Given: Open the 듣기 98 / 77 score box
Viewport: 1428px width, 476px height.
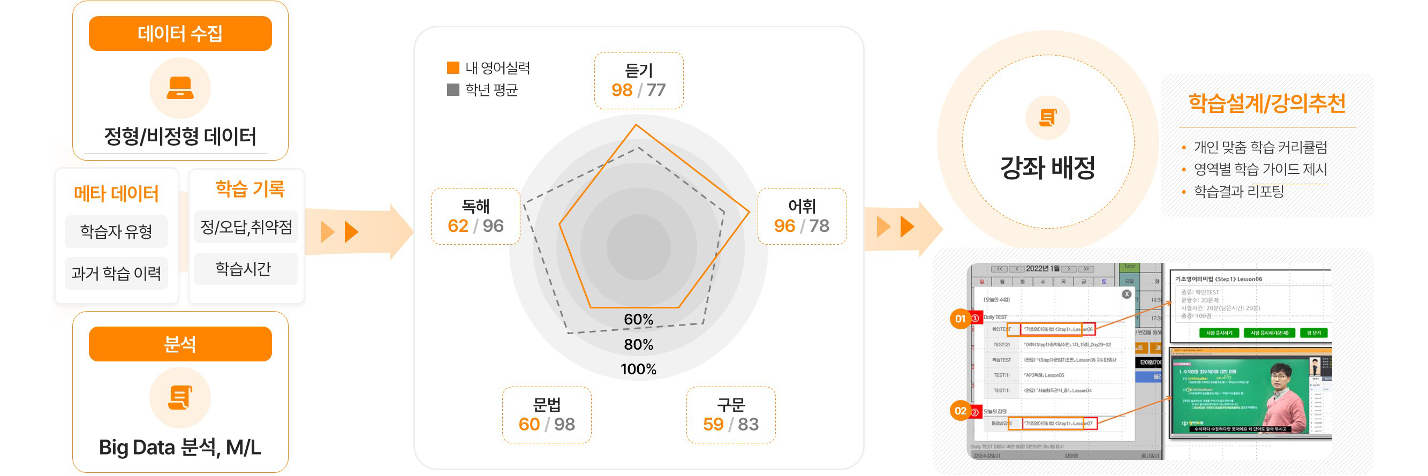Looking at the screenshot, I should [x=639, y=80].
